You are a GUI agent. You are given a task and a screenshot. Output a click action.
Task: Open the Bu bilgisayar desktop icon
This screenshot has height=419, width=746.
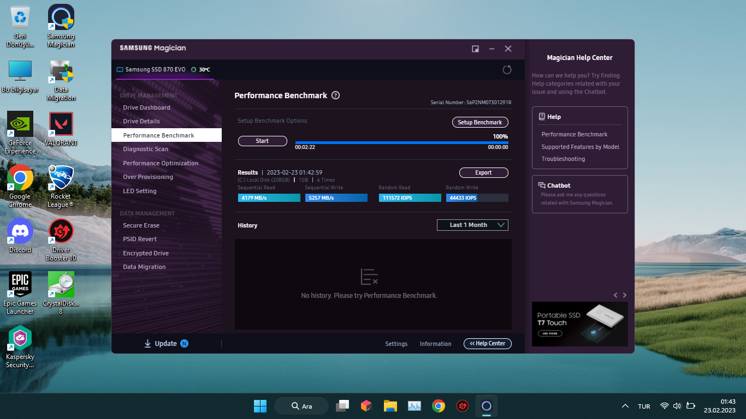pyautogui.click(x=20, y=76)
